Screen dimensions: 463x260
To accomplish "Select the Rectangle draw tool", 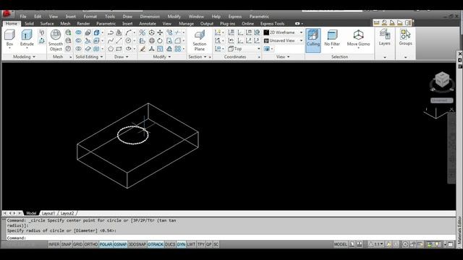I will tap(119, 48).
